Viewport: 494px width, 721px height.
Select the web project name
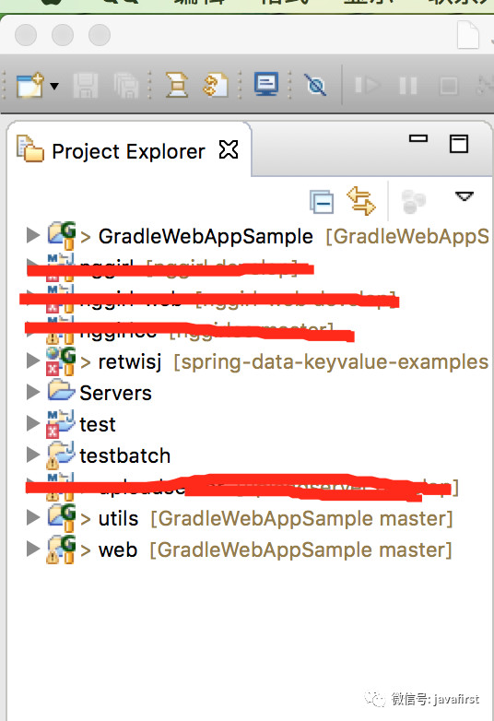pyautogui.click(x=118, y=550)
